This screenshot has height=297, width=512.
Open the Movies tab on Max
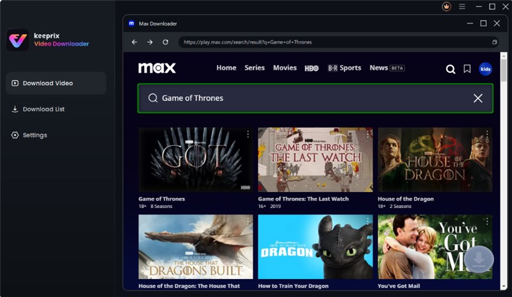pyautogui.click(x=285, y=68)
